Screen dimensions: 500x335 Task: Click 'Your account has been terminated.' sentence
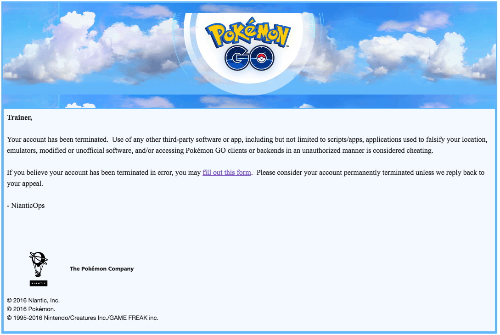pos(57,140)
